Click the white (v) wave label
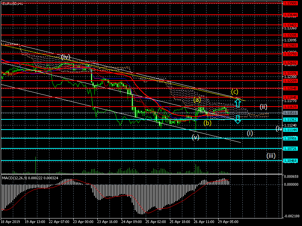Viewport: 302px width, 226px height. click(x=196, y=137)
